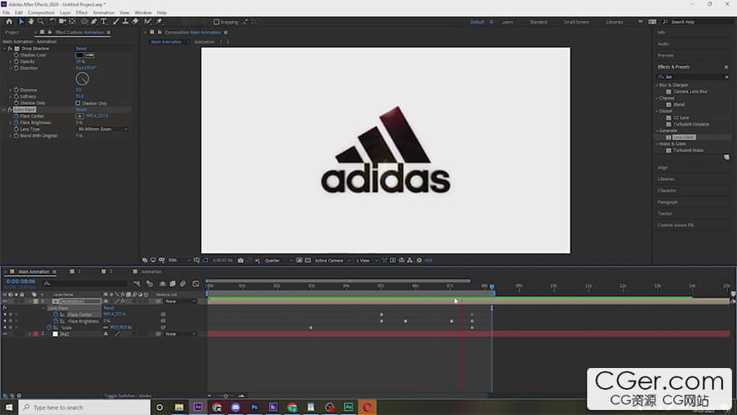Click the timeline current time 0:00:08:06
This screenshot has width=737, height=415.
coord(21,282)
